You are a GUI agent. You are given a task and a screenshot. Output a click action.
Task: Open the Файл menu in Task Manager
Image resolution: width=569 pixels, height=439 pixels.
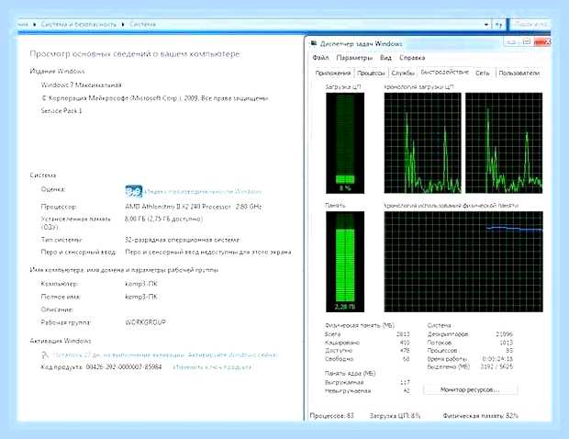pos(320,58)
